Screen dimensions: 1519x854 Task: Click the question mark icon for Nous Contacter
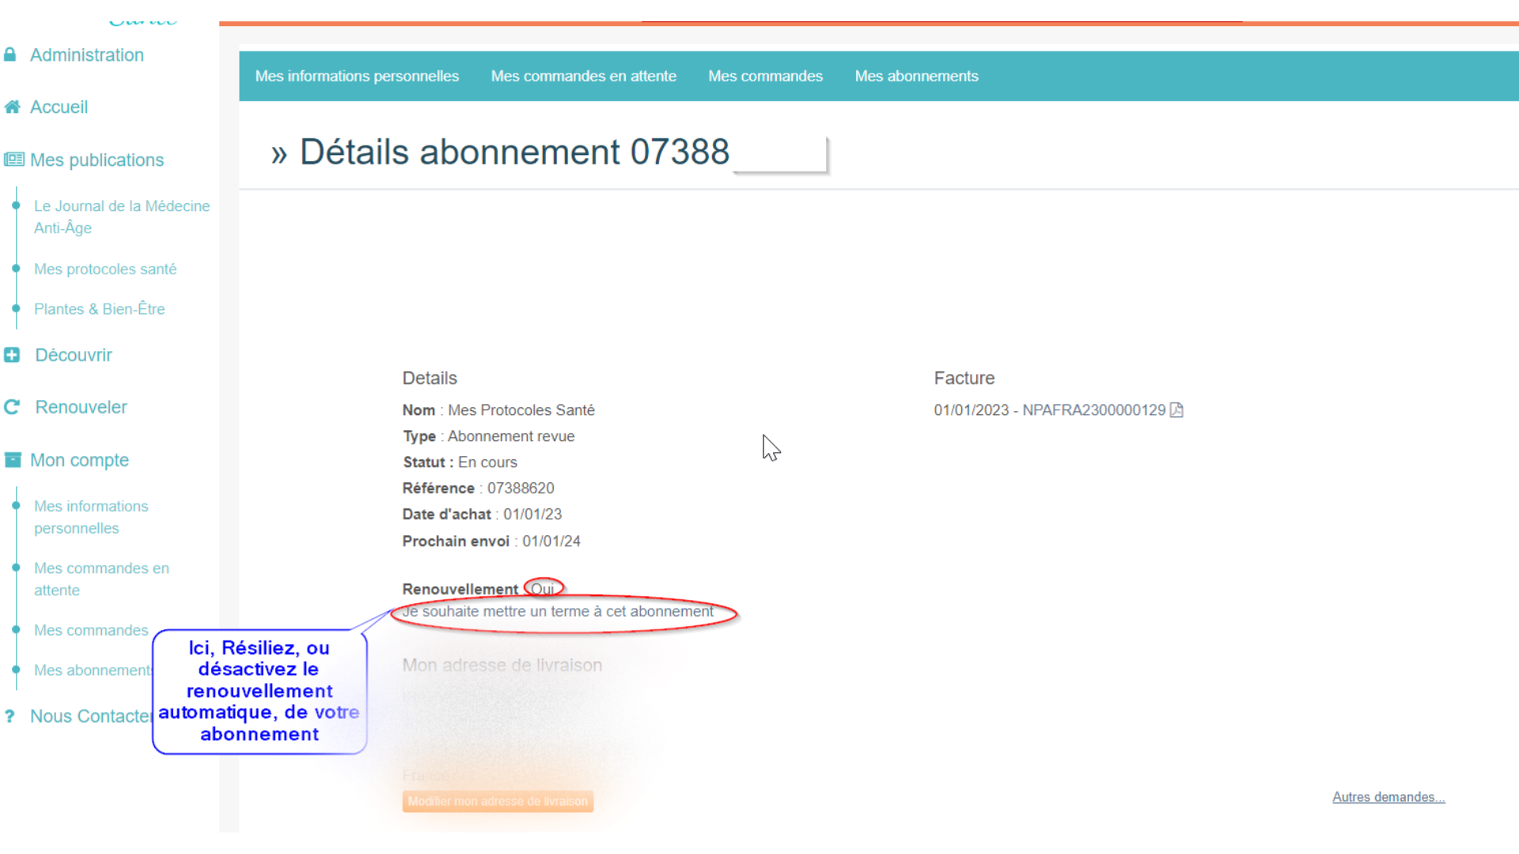pos(9,716)
